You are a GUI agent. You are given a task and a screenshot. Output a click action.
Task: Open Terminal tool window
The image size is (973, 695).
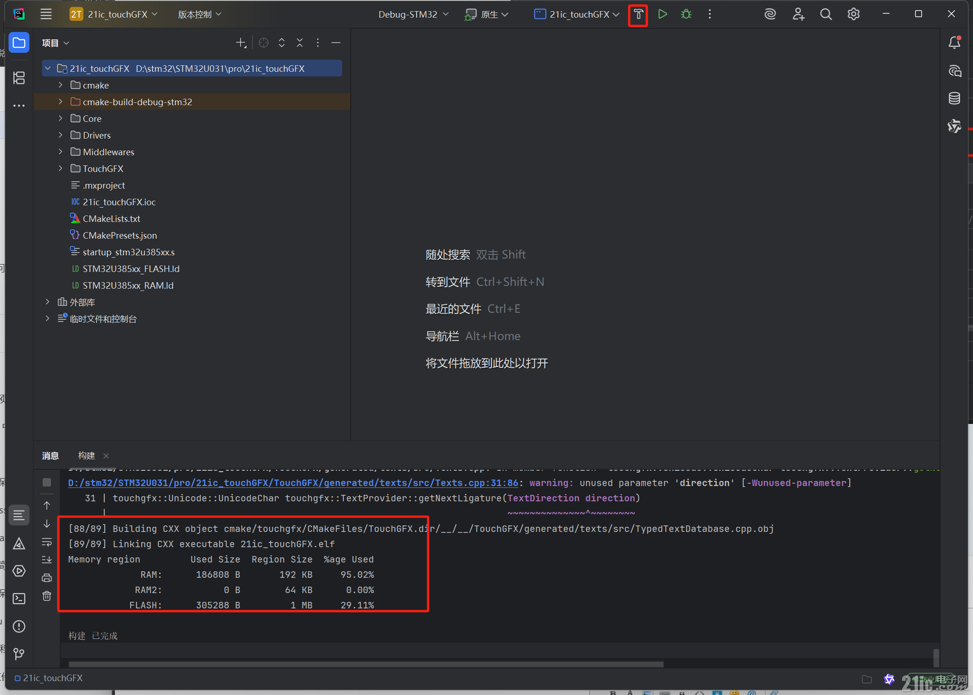coord(19,599)
